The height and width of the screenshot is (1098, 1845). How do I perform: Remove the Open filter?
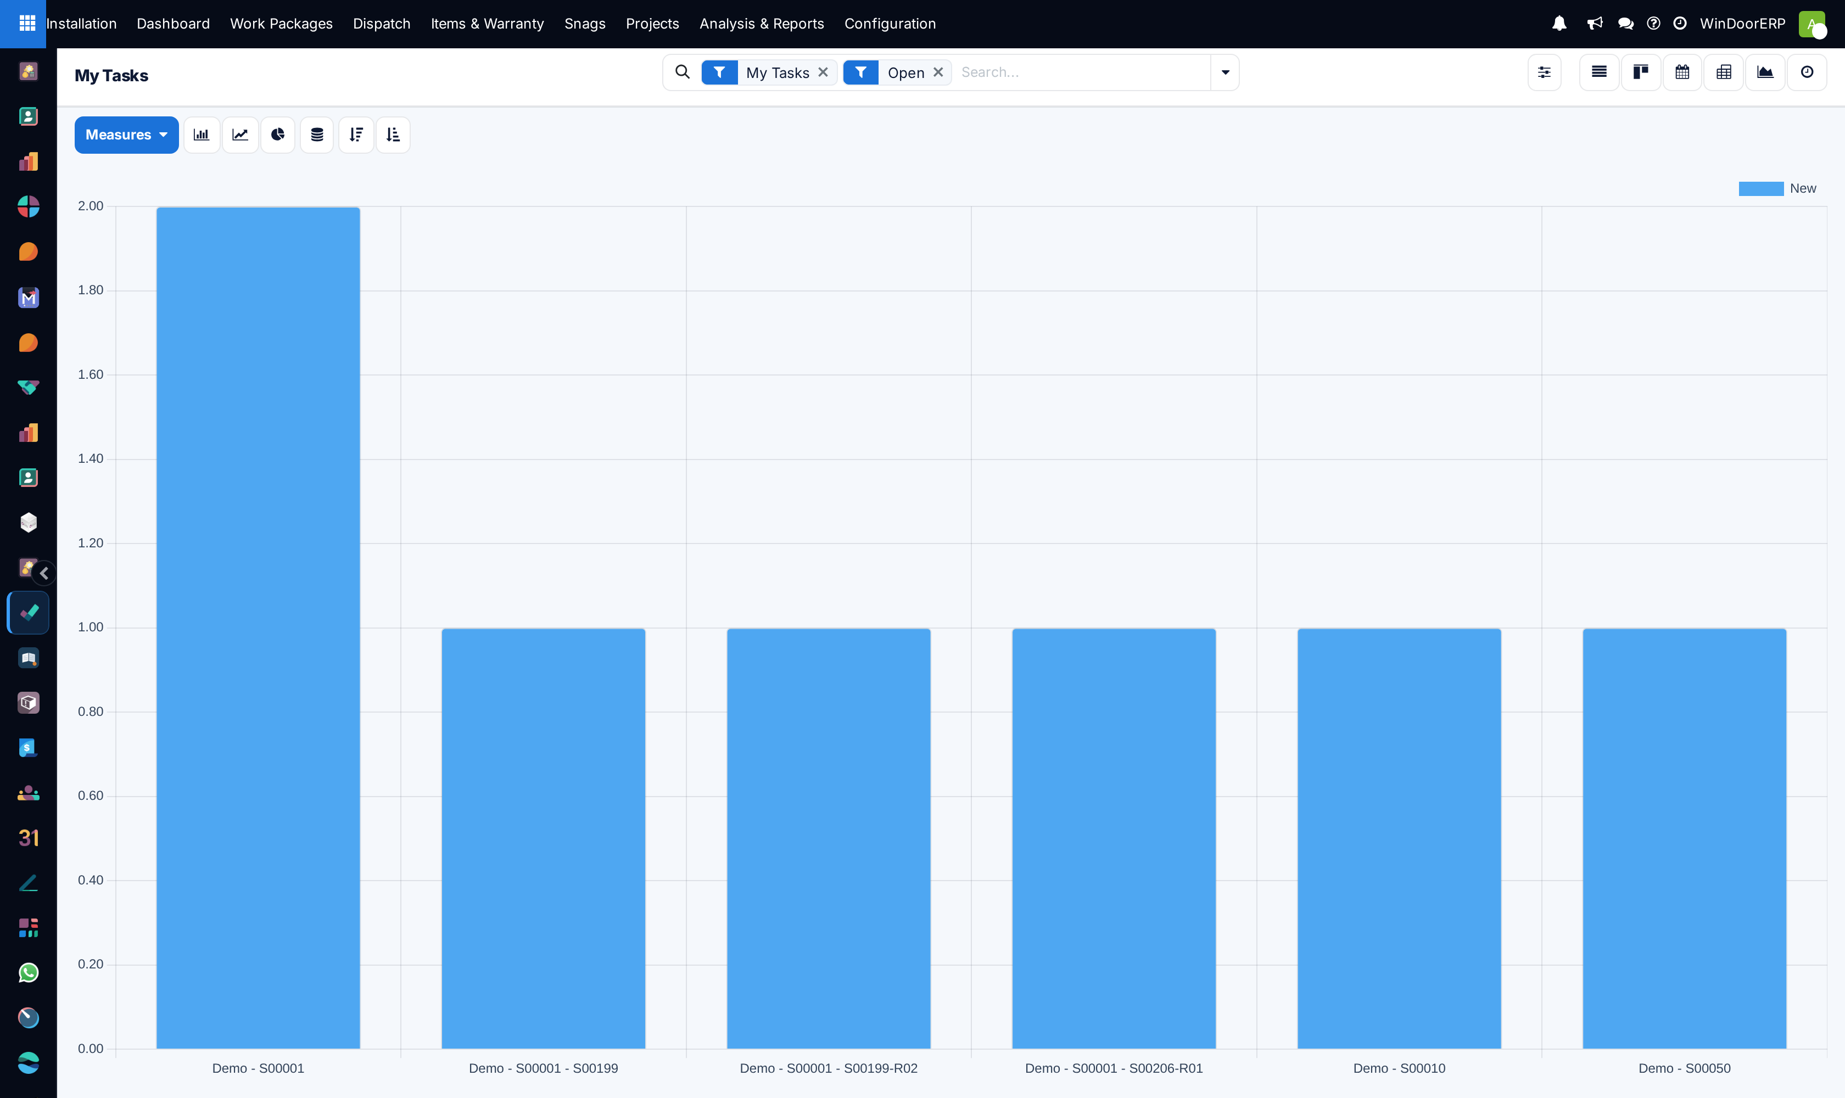tap(938, 72)
